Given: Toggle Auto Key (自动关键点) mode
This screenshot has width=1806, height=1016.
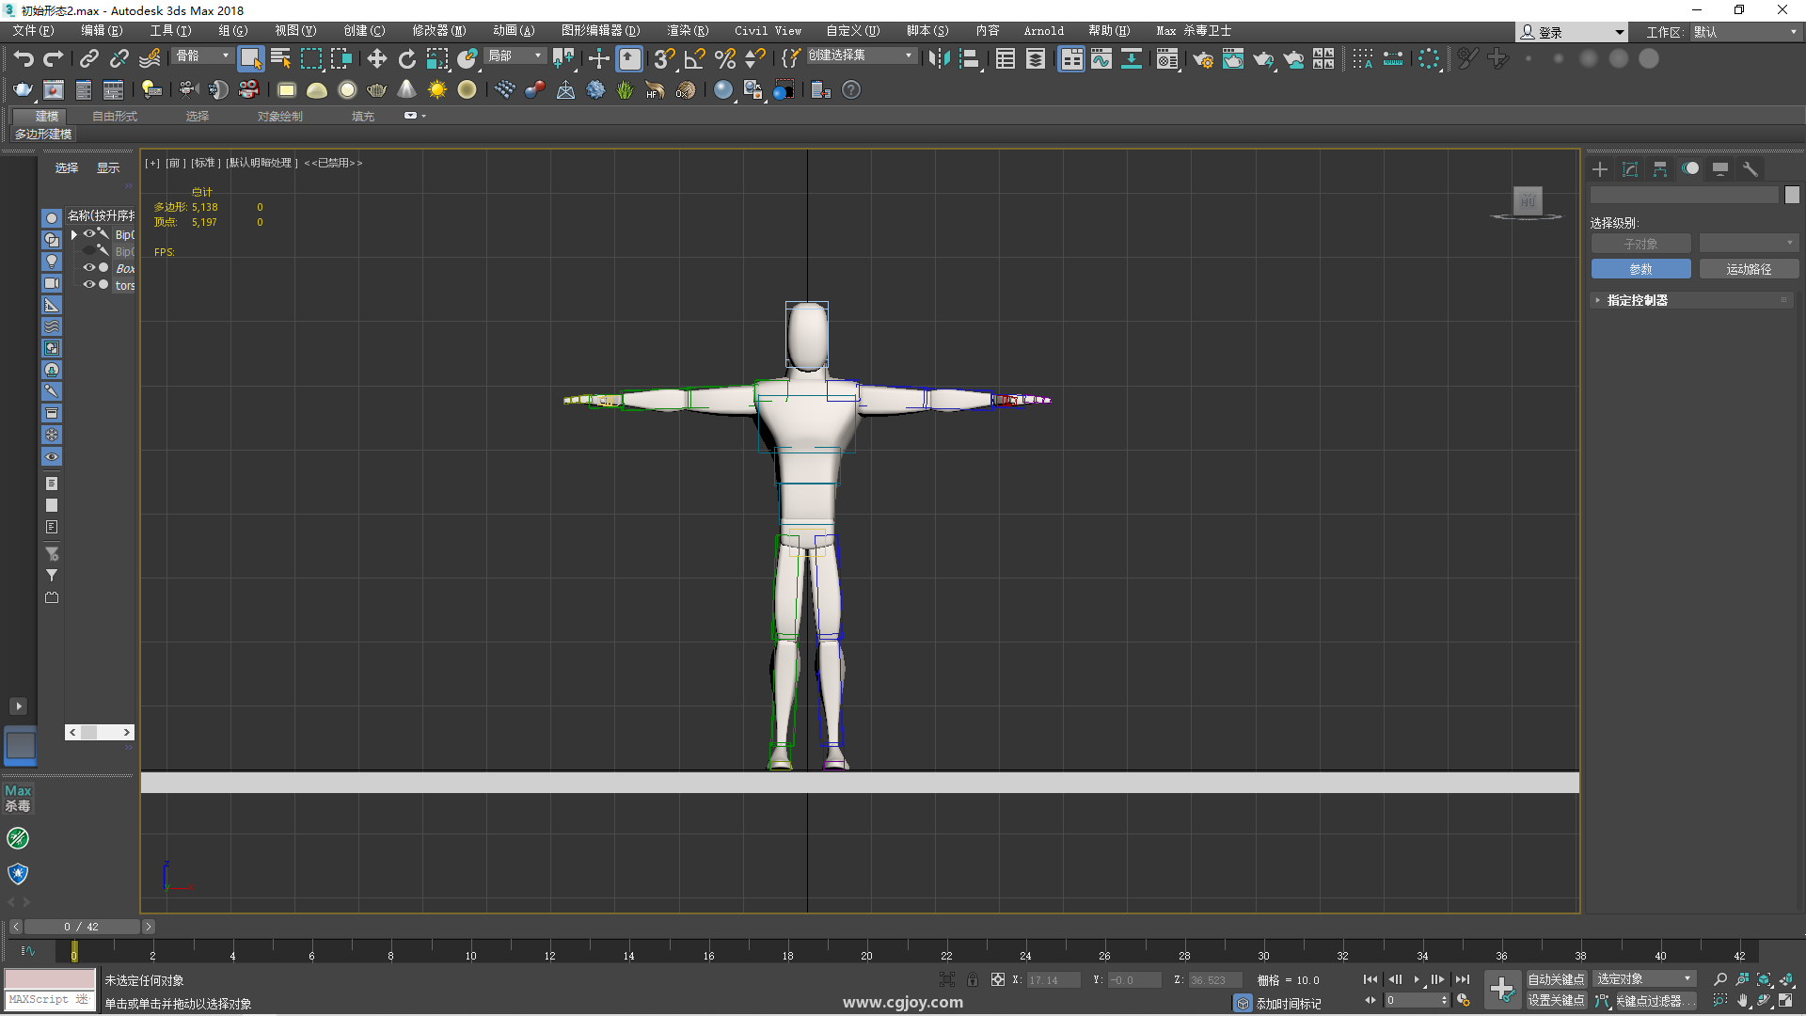Looking at the screenshot, I should tap(1557, 979).
